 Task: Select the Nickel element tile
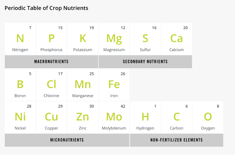tap(20, 117)
